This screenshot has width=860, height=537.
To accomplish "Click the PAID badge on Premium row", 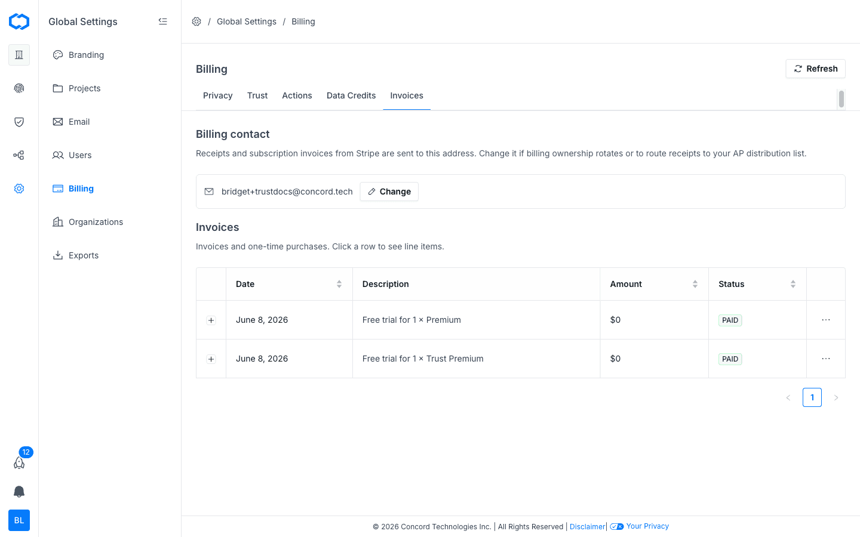I will click(x=730, y=320).
